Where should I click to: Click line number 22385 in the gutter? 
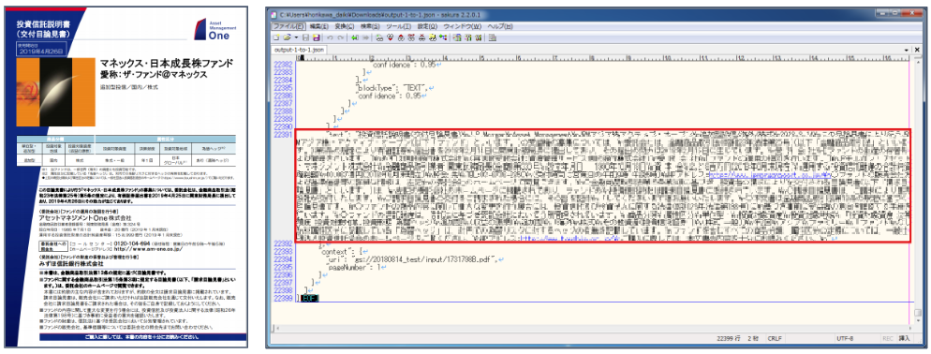point(283,87)
